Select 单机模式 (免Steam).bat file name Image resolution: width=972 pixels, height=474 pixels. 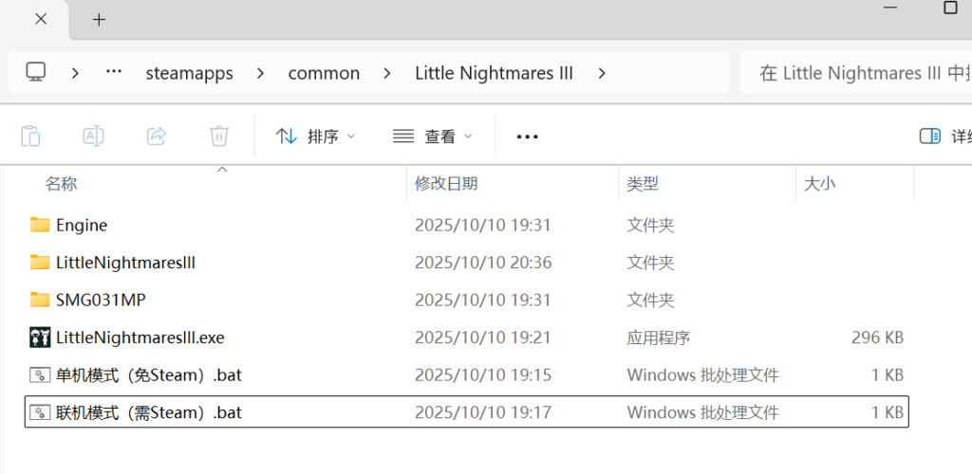[149, 375]
